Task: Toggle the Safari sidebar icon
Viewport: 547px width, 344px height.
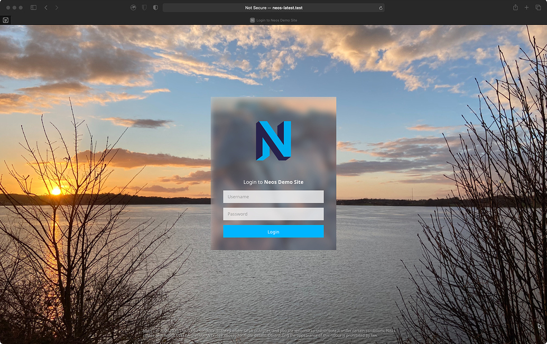Action: (33, 7)
